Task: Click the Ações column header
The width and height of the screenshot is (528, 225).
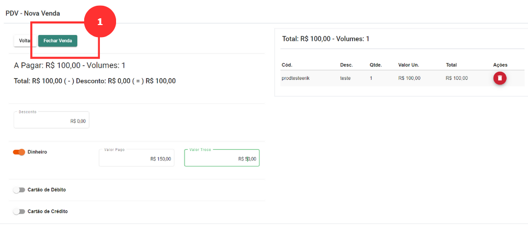Action: (x=500, y=65)
